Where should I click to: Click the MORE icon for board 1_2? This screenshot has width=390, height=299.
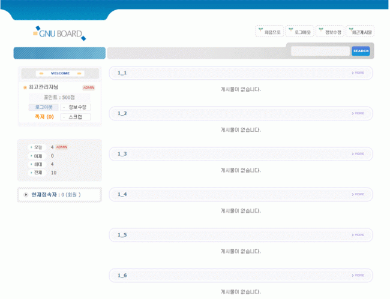358,113
